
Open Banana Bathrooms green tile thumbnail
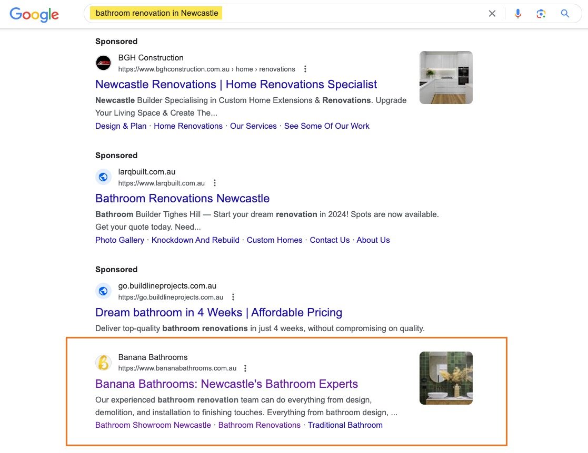[x=446, y=378]
